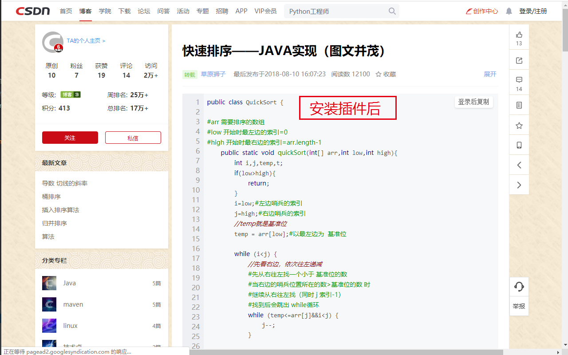Open article 桶排序

pyautogui.click(x=51, y=197)
